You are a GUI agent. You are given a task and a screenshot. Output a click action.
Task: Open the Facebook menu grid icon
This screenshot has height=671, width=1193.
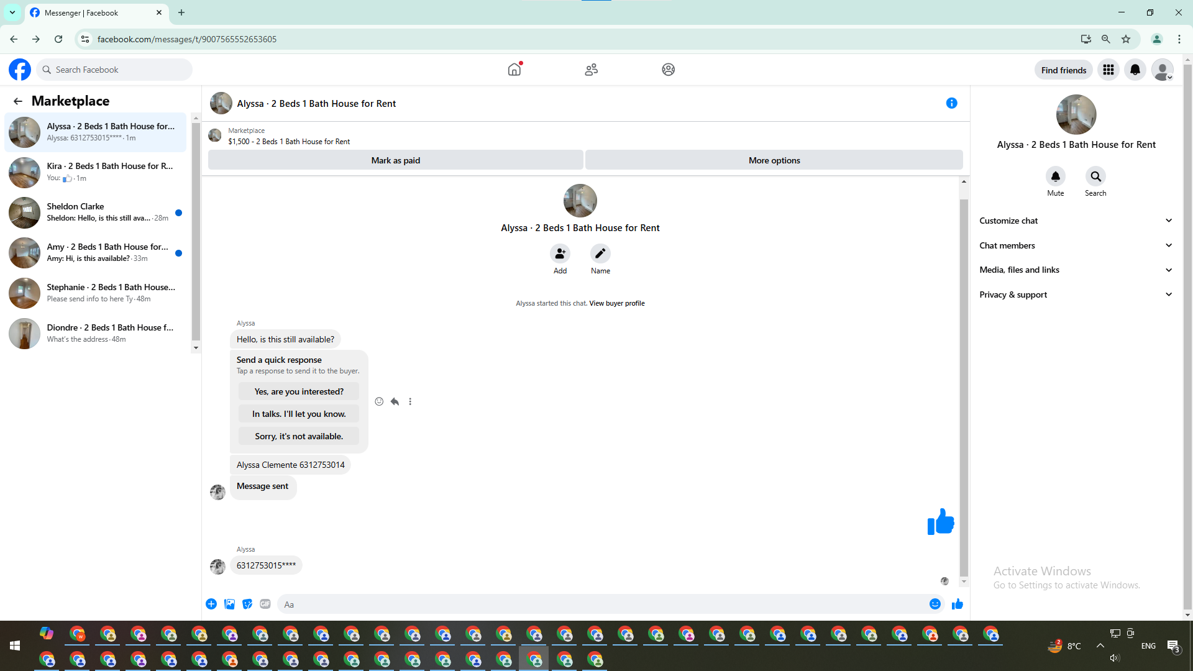(1108, 70)
